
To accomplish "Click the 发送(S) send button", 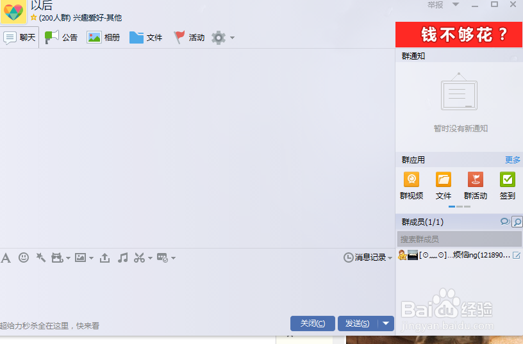I will [358, 324].
